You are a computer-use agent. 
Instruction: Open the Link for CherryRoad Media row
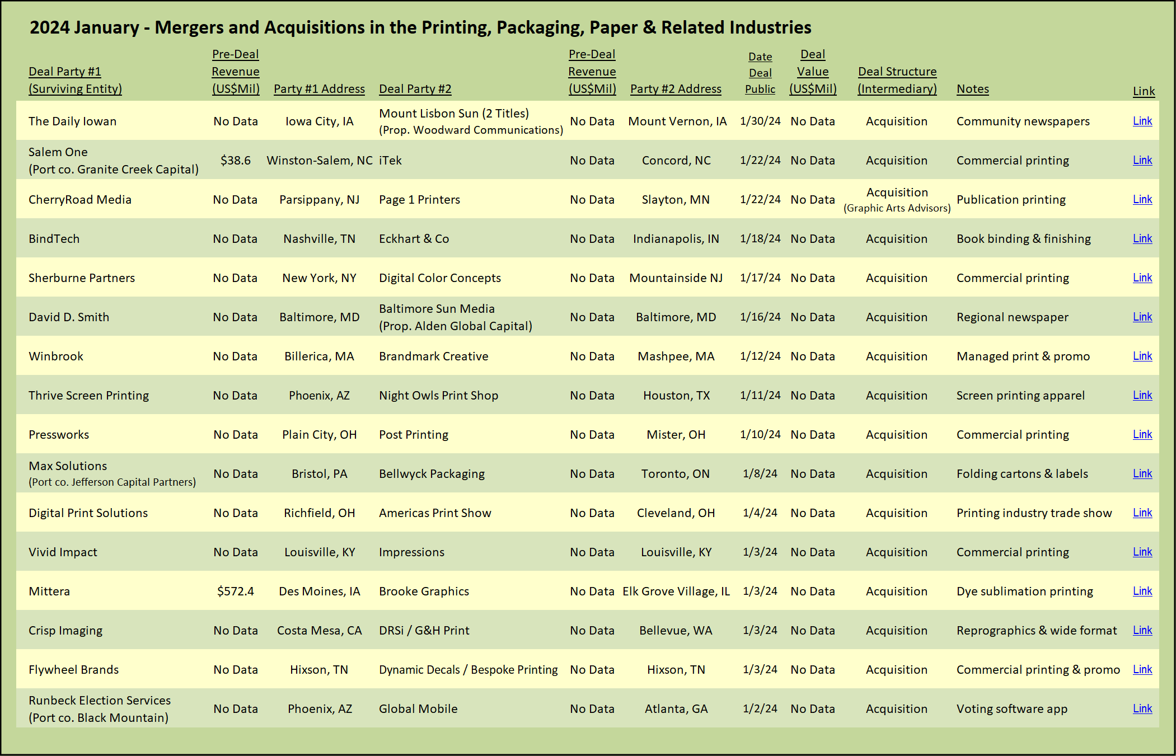1142,199
